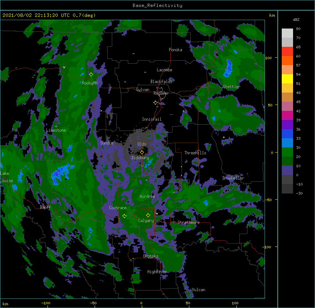The height and width of the screenshot is (308, 315).
Task: Select the yellow station marker below RedDeer
Action: pyautogui.click(x=156, y=103)
